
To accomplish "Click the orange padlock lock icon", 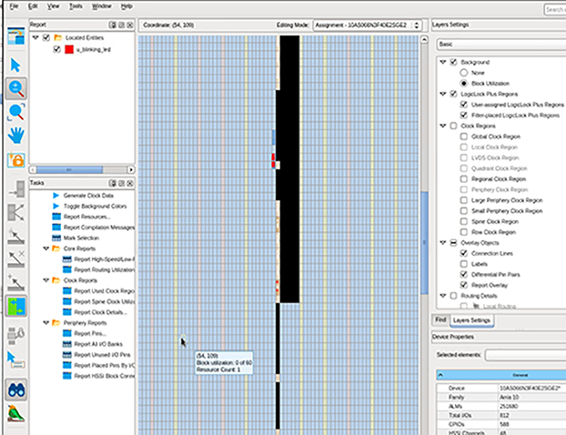I will coord(15,161).
